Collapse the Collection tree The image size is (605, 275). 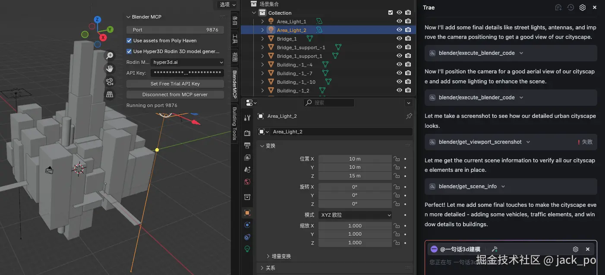pos(254,13)
